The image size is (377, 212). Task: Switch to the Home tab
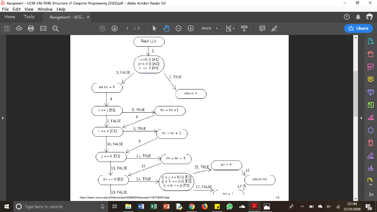(10, 17)
